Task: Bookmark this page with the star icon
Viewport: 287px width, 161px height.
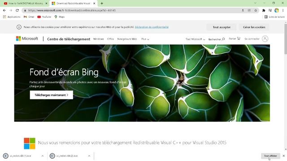Action: pyautogui.click(x=256, y=10)
